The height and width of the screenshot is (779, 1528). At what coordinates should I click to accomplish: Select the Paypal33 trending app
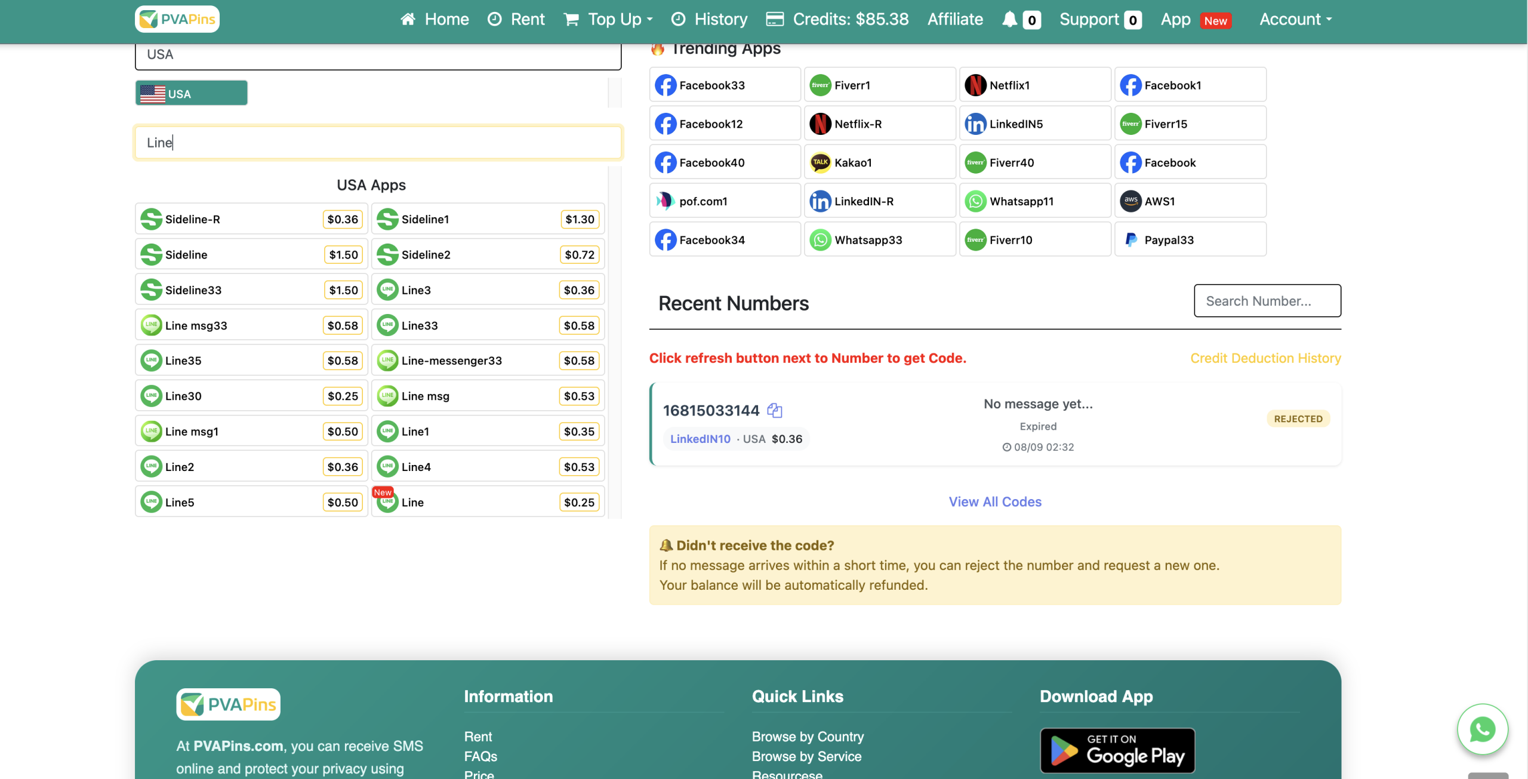pyautogui.click(x=1190, y=240)
